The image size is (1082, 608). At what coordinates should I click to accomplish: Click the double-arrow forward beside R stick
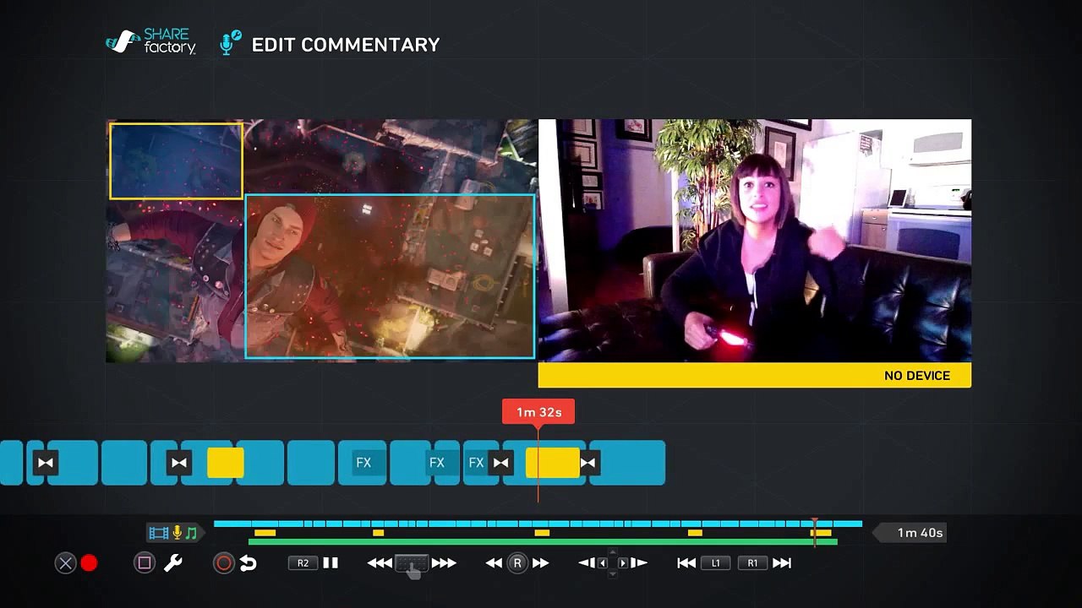[540, 563]
